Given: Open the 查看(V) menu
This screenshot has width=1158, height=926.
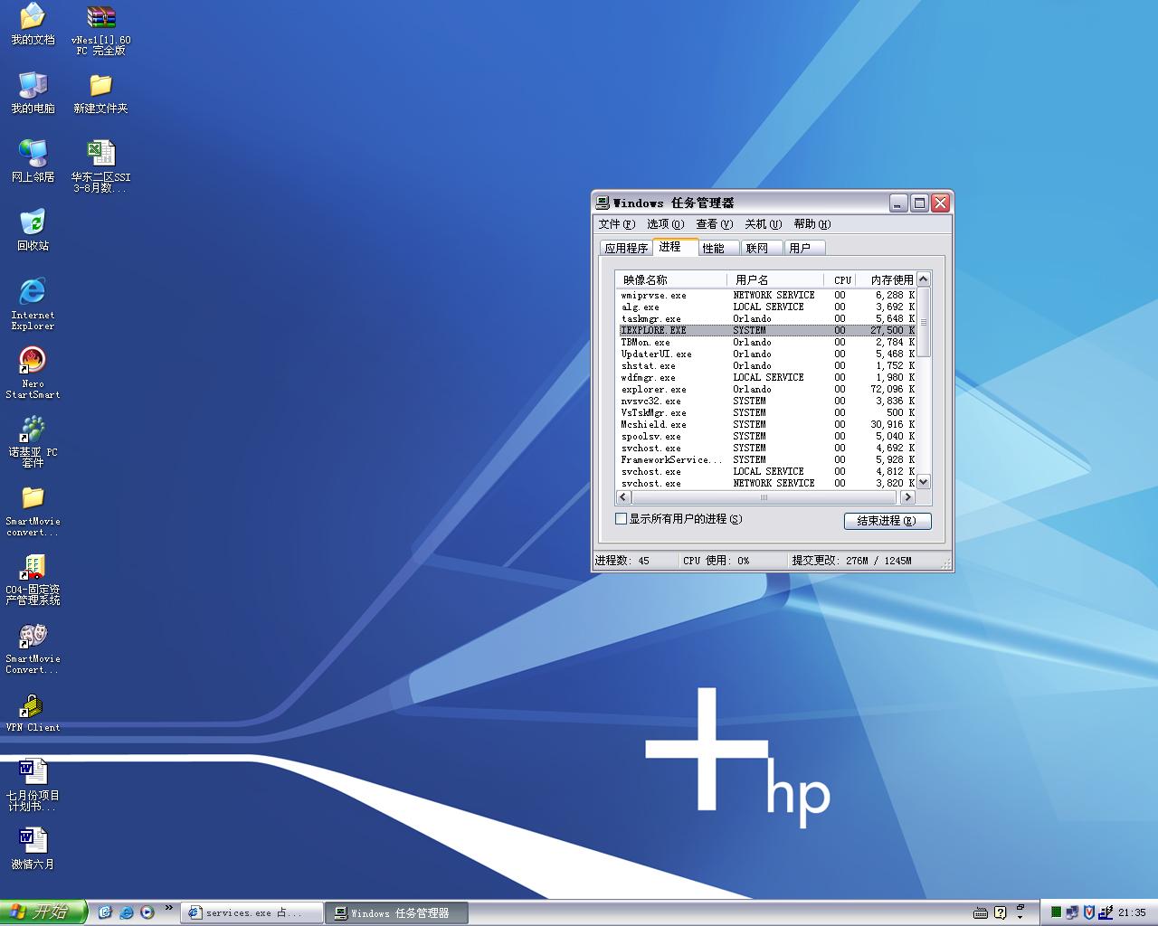Looking at the screenshot, I should tap(713, 224).
